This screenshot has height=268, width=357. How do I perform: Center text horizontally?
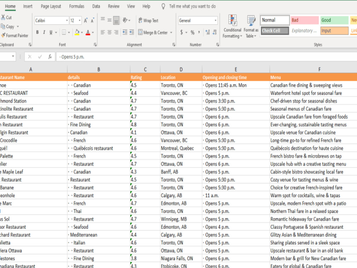pyautogui.click(x=110, y=33)
